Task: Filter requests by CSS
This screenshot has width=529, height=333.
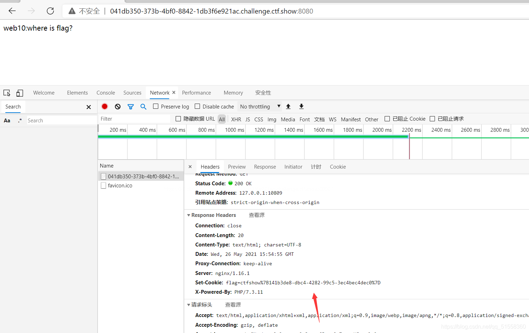Action: click(259, 119)
